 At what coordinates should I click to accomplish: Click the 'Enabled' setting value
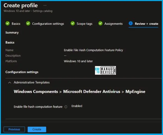click(x=77, y=106)
